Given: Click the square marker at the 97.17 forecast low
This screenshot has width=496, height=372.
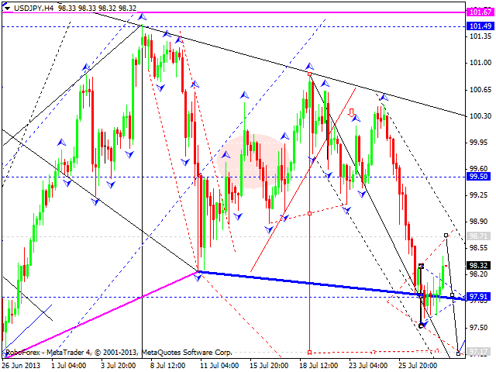Looking at the screenshot, I should click(459, 353).
